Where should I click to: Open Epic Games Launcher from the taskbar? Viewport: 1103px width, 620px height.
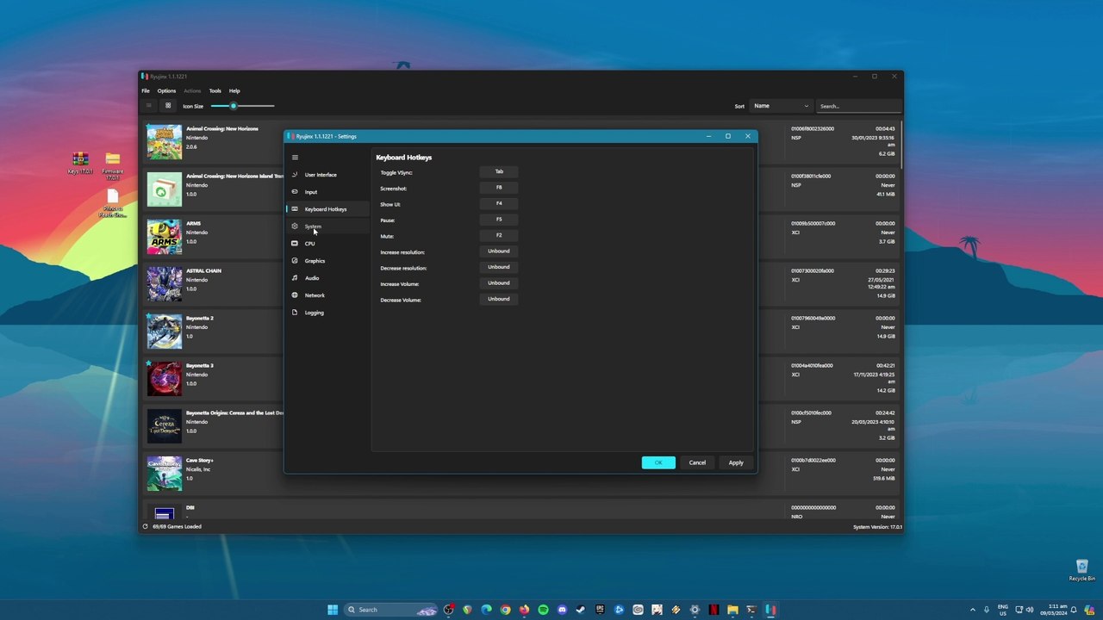point(600,610)
